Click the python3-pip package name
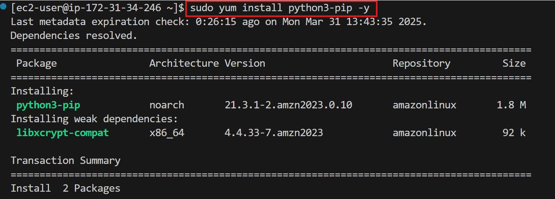 [x=48, y=105]
